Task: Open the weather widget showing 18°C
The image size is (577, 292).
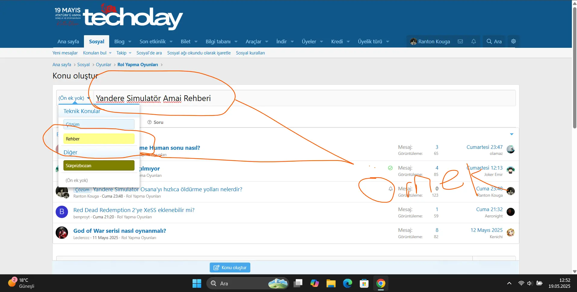Action: tap(21, 283)
